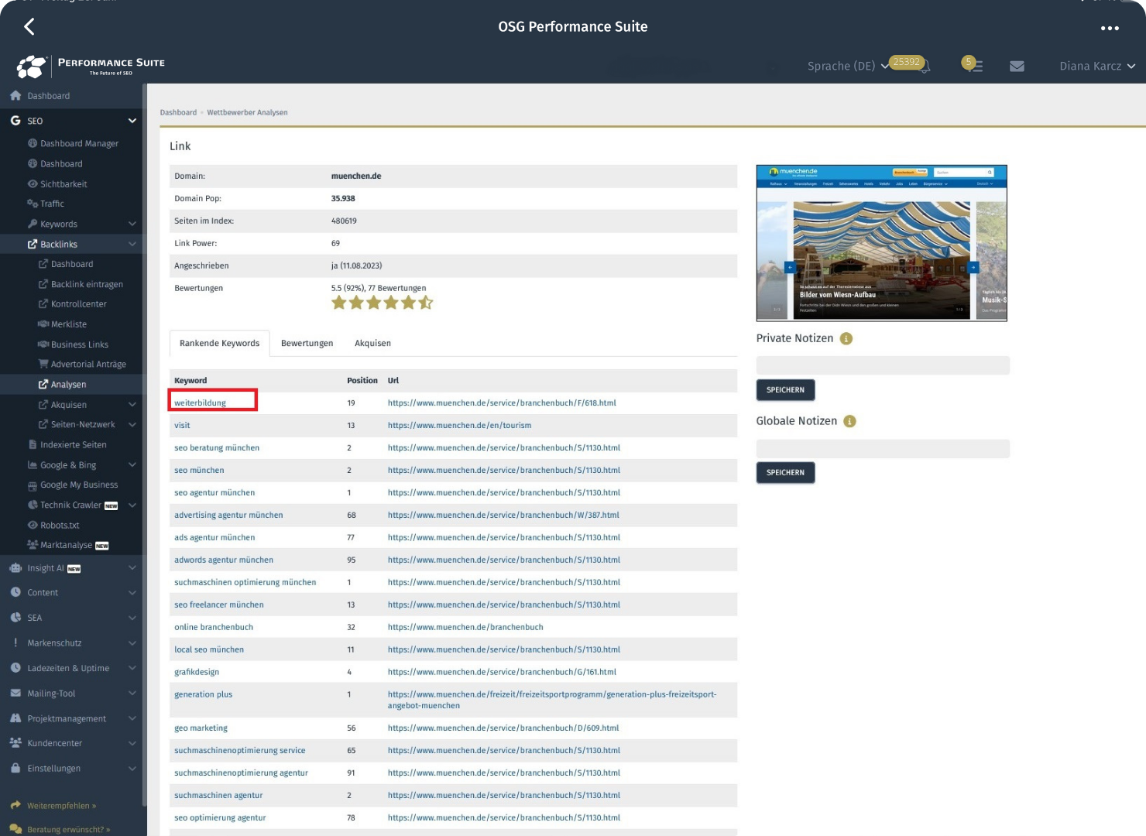Switch to the Akquisen tab
The image size is (1146, 836).
tap(373, 343)
